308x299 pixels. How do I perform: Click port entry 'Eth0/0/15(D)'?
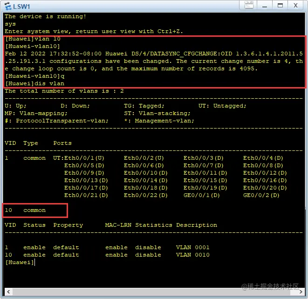click(x=205, y=180)
